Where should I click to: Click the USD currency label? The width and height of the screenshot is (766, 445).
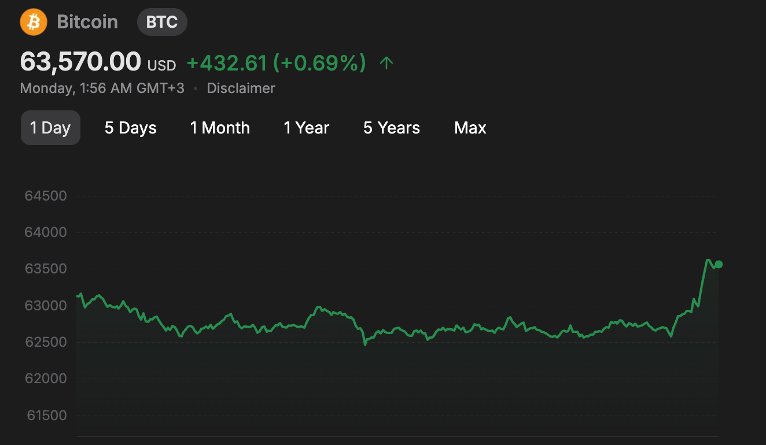coord(161,66)
